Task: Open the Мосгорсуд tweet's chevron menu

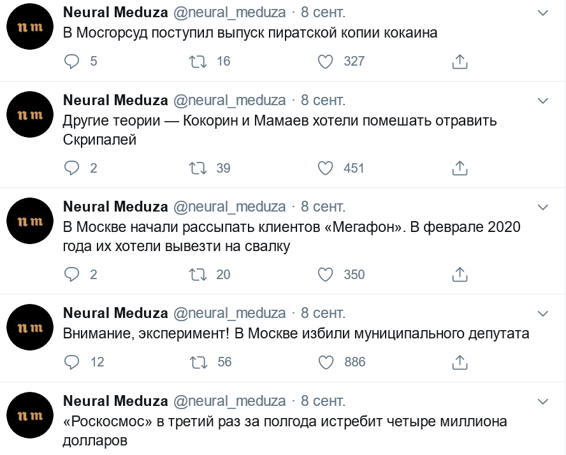Action: pos(543,13)
